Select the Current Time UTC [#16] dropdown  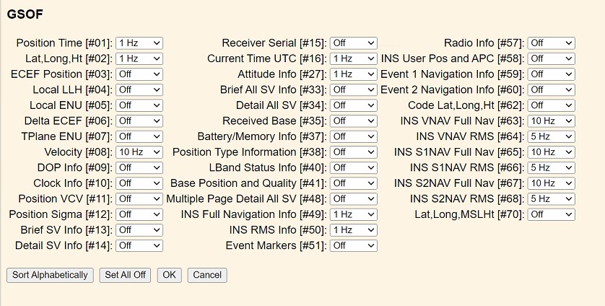coord(353,58)
